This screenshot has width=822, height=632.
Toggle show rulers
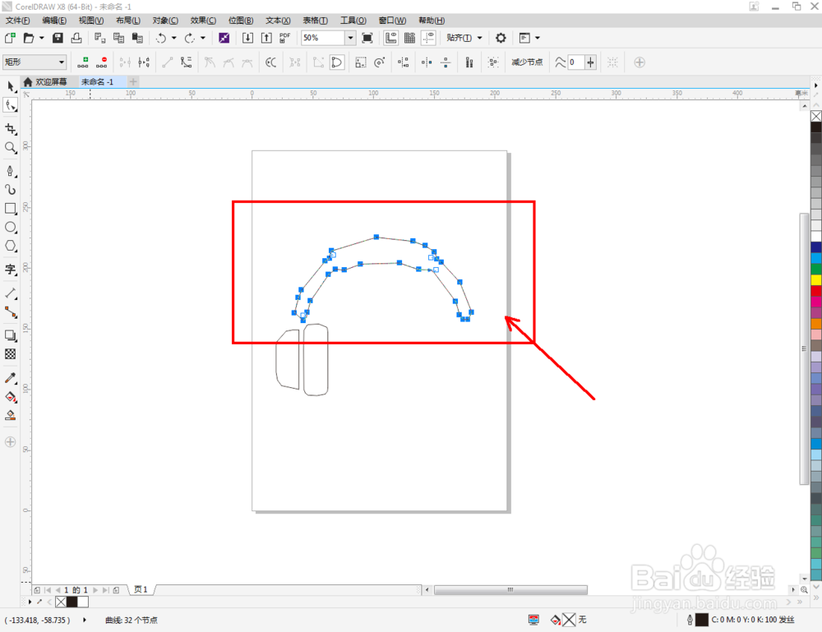391,38
